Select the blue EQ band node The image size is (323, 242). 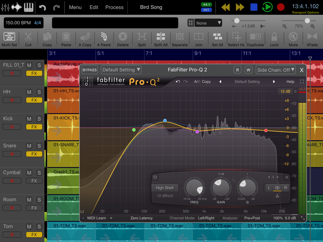point(165,121)
